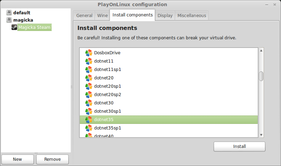The height and width of the screenshot is (166, 281).
Task: Open the Miscellaneous tab
Action: point(191,16)
